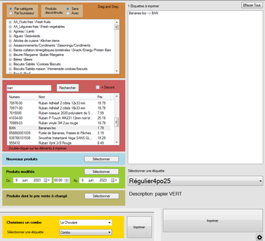Select the Avec discontinued option

pyautogui.click(x=68, y=13)
